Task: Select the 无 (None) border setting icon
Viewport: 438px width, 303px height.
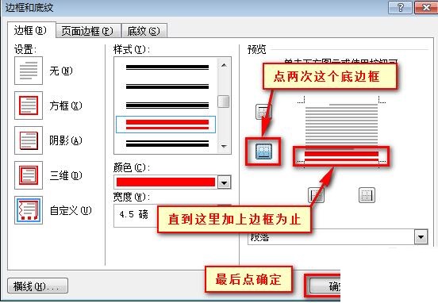Action: click(x=29, y=71)
